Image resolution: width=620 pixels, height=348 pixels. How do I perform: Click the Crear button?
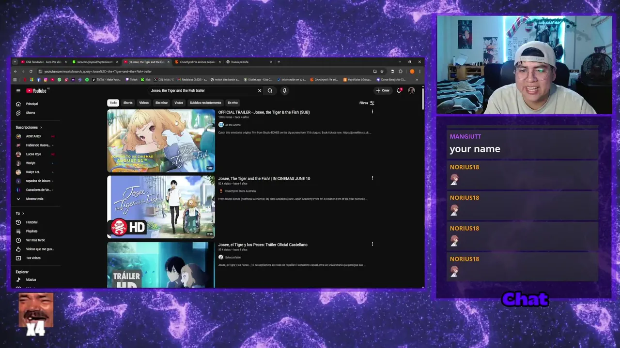click(x=383, y=90)
